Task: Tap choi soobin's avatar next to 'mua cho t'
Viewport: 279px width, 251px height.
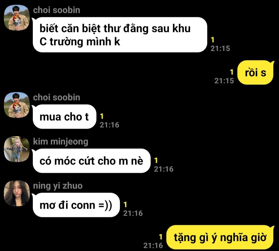Action: (x=17, y=105)
